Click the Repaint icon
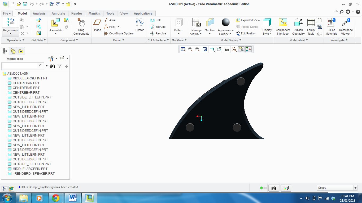The image size is (362, 203). (205, 49)
